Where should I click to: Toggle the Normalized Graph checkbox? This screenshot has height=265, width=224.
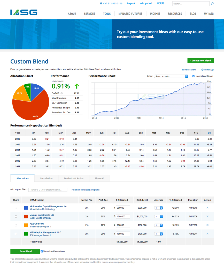194,76
